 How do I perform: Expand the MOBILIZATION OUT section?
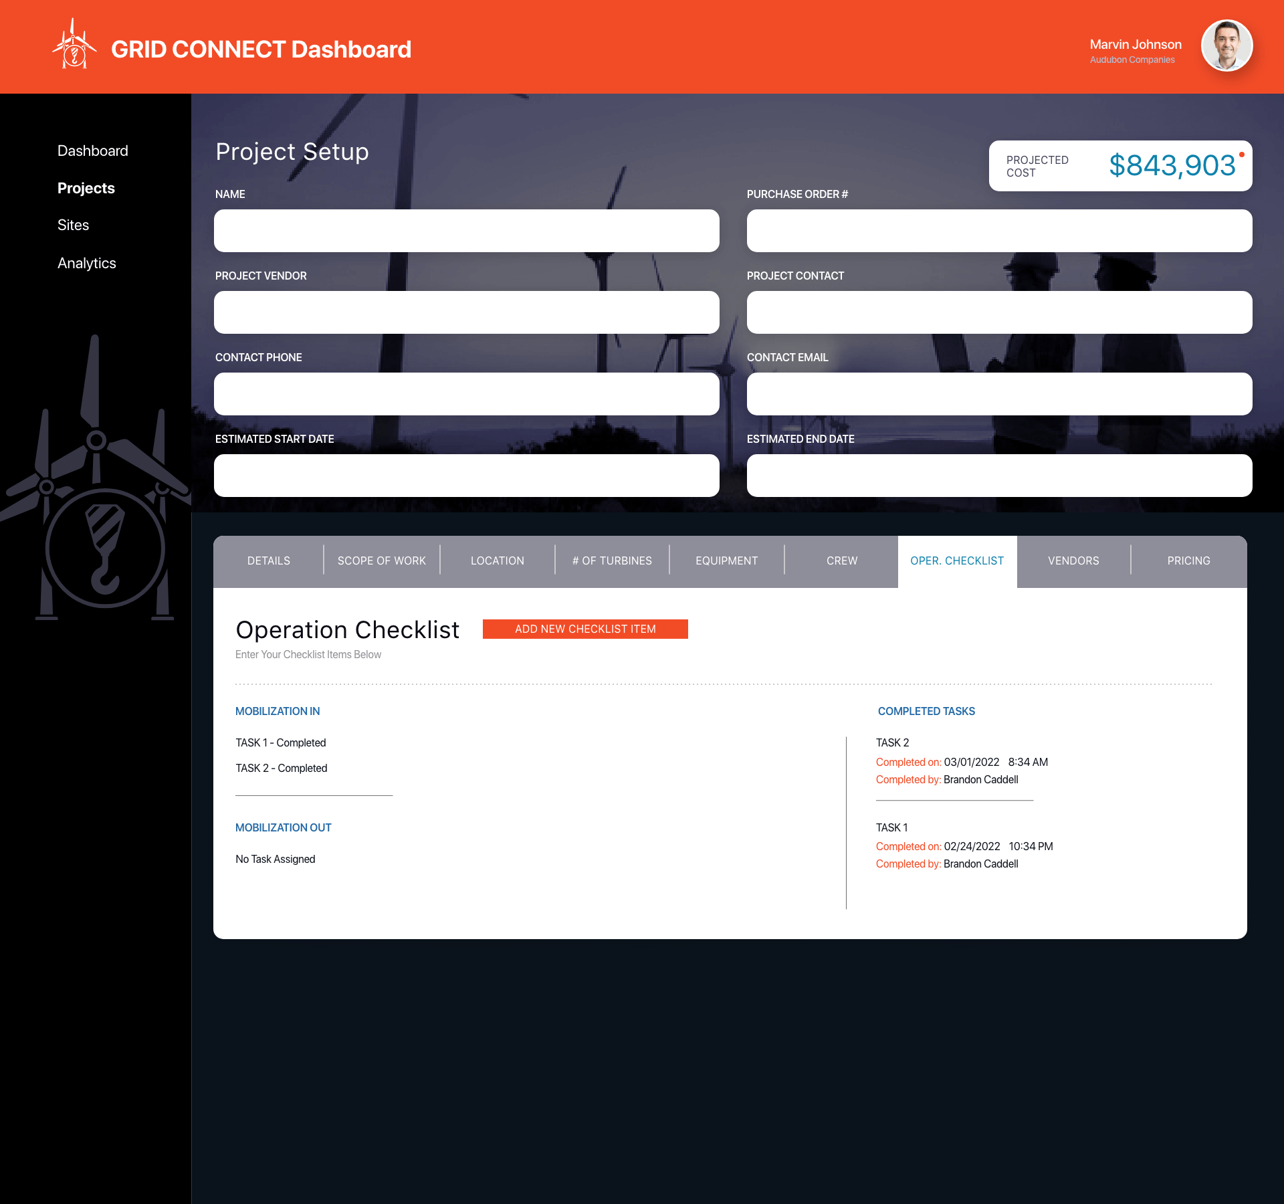(283, 826)
